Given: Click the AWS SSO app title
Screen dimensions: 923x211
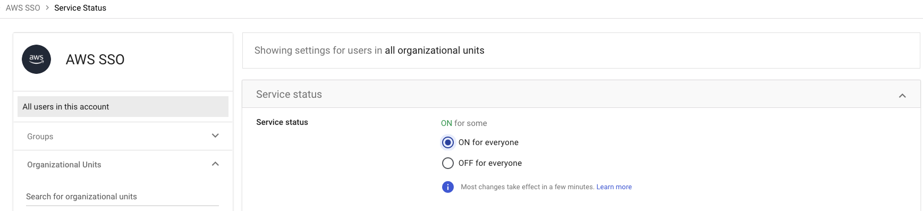Looking at the screenshot, I should 95,60.
